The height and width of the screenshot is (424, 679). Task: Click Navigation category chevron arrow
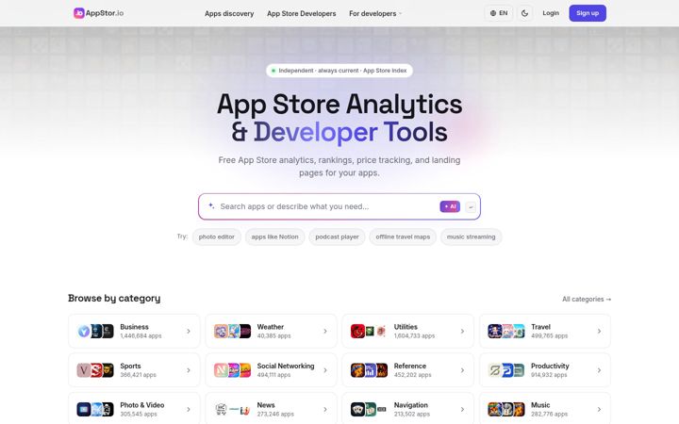[462, 409]
